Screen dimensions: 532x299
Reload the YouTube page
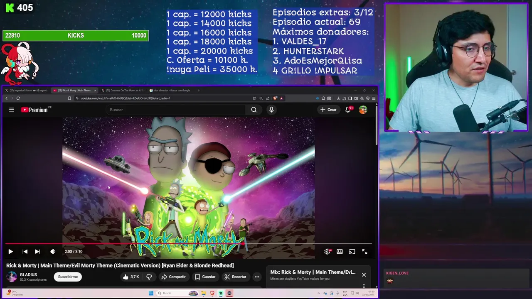(18, 98)
